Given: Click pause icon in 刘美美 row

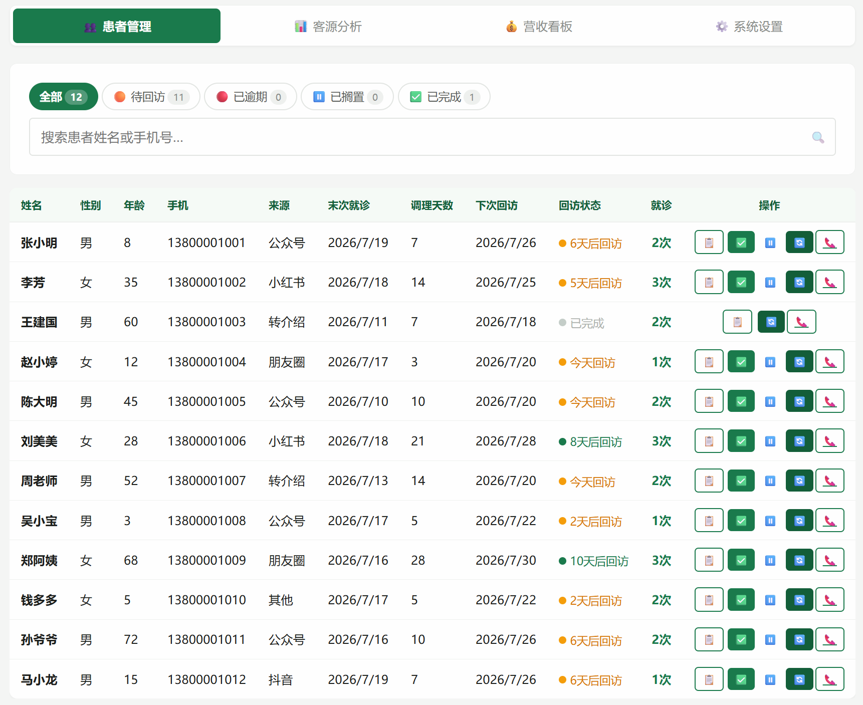Looking at the screenshot, I should click(770, 441).
